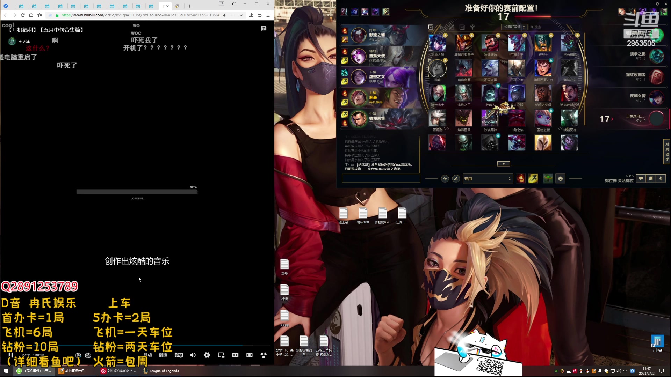Switch to League of Legends taskbar item

[x=161, y=371]
